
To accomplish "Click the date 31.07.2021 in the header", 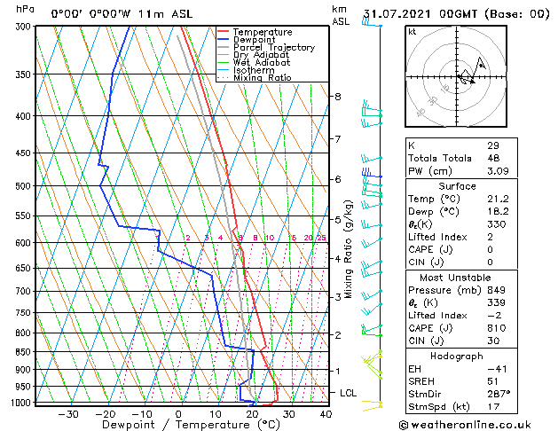I will click(397, 14).
